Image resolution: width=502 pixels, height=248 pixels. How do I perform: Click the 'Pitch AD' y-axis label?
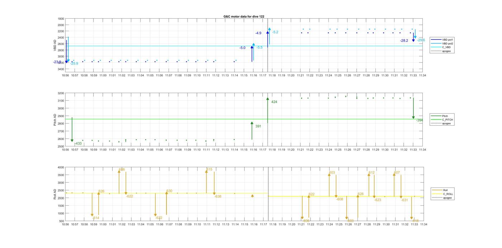pyautogui.click(x=55, y=120)
